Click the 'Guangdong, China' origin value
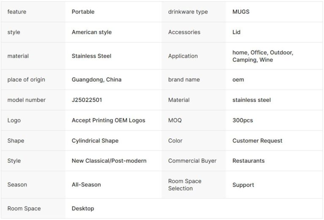The image size is (324, 220). (x=97, y=80)
